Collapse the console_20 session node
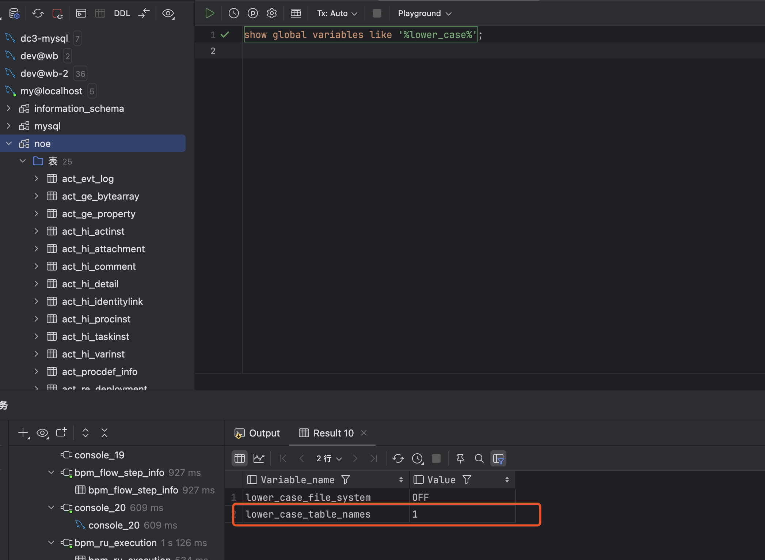The image size is (765, 560). tap(51, 508)
